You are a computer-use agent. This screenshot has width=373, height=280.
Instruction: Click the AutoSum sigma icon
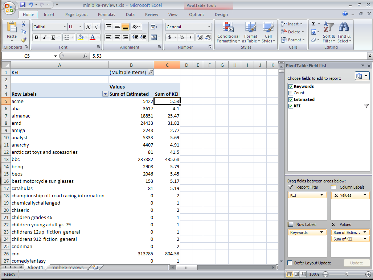tap(314, 24)
